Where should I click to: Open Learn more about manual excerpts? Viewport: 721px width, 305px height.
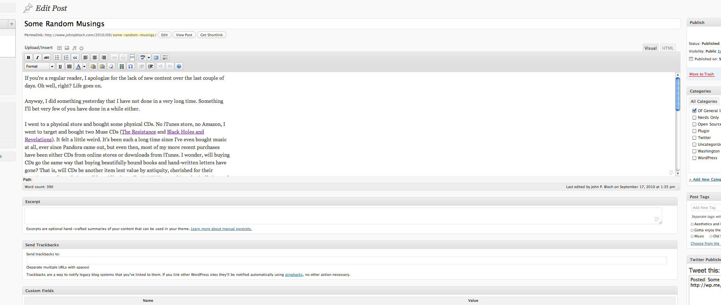point(221,229)
